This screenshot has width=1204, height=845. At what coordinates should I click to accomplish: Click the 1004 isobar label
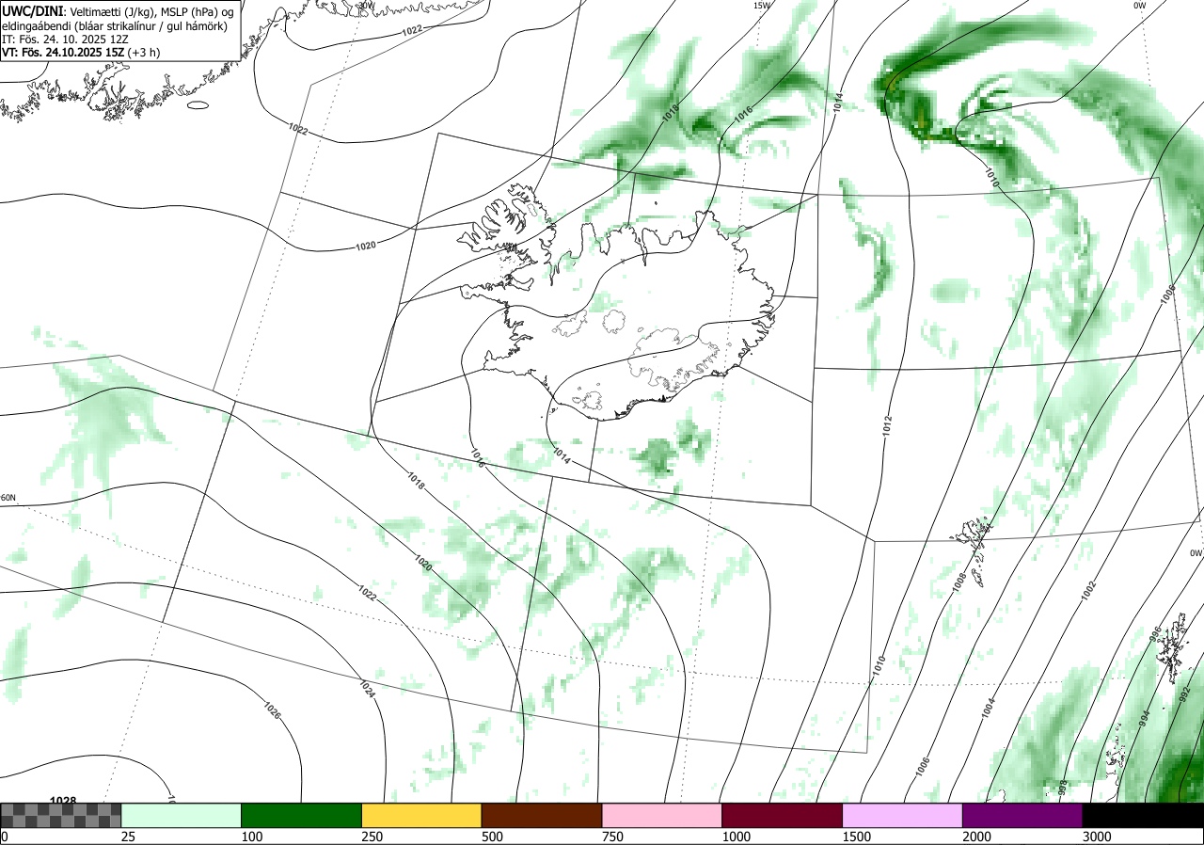989,709
